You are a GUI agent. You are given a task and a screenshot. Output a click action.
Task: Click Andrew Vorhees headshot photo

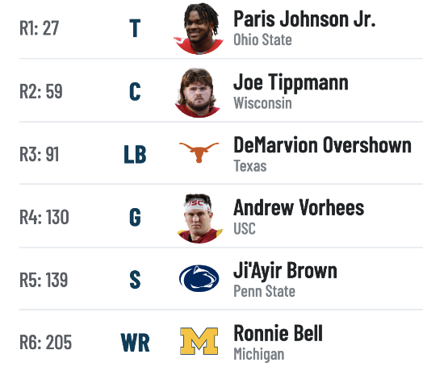click(199, 219)
